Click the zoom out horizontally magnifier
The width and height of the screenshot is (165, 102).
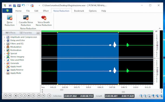click(145, 96)
